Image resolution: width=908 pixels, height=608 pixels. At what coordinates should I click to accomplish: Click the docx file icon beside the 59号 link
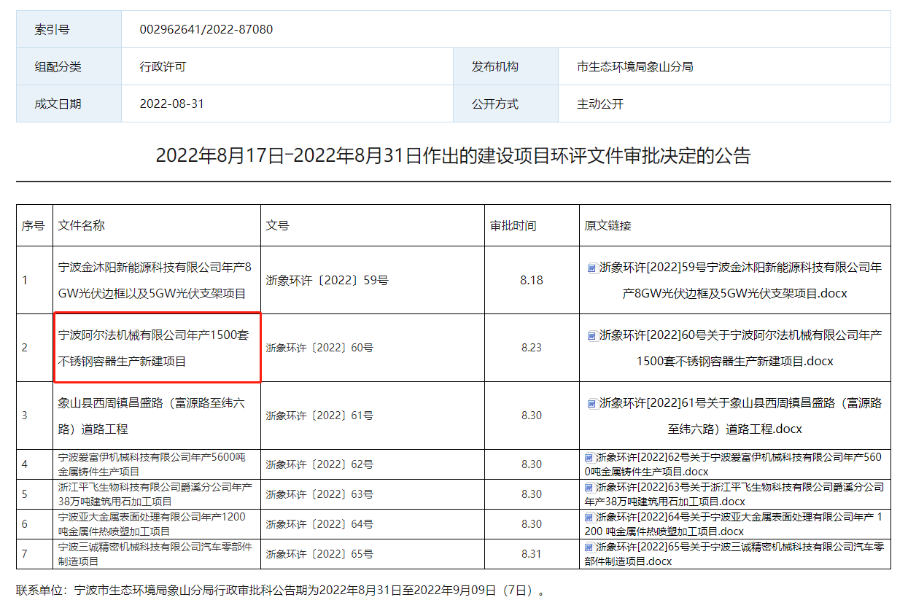pyautogui.click(x=592, y=268)
